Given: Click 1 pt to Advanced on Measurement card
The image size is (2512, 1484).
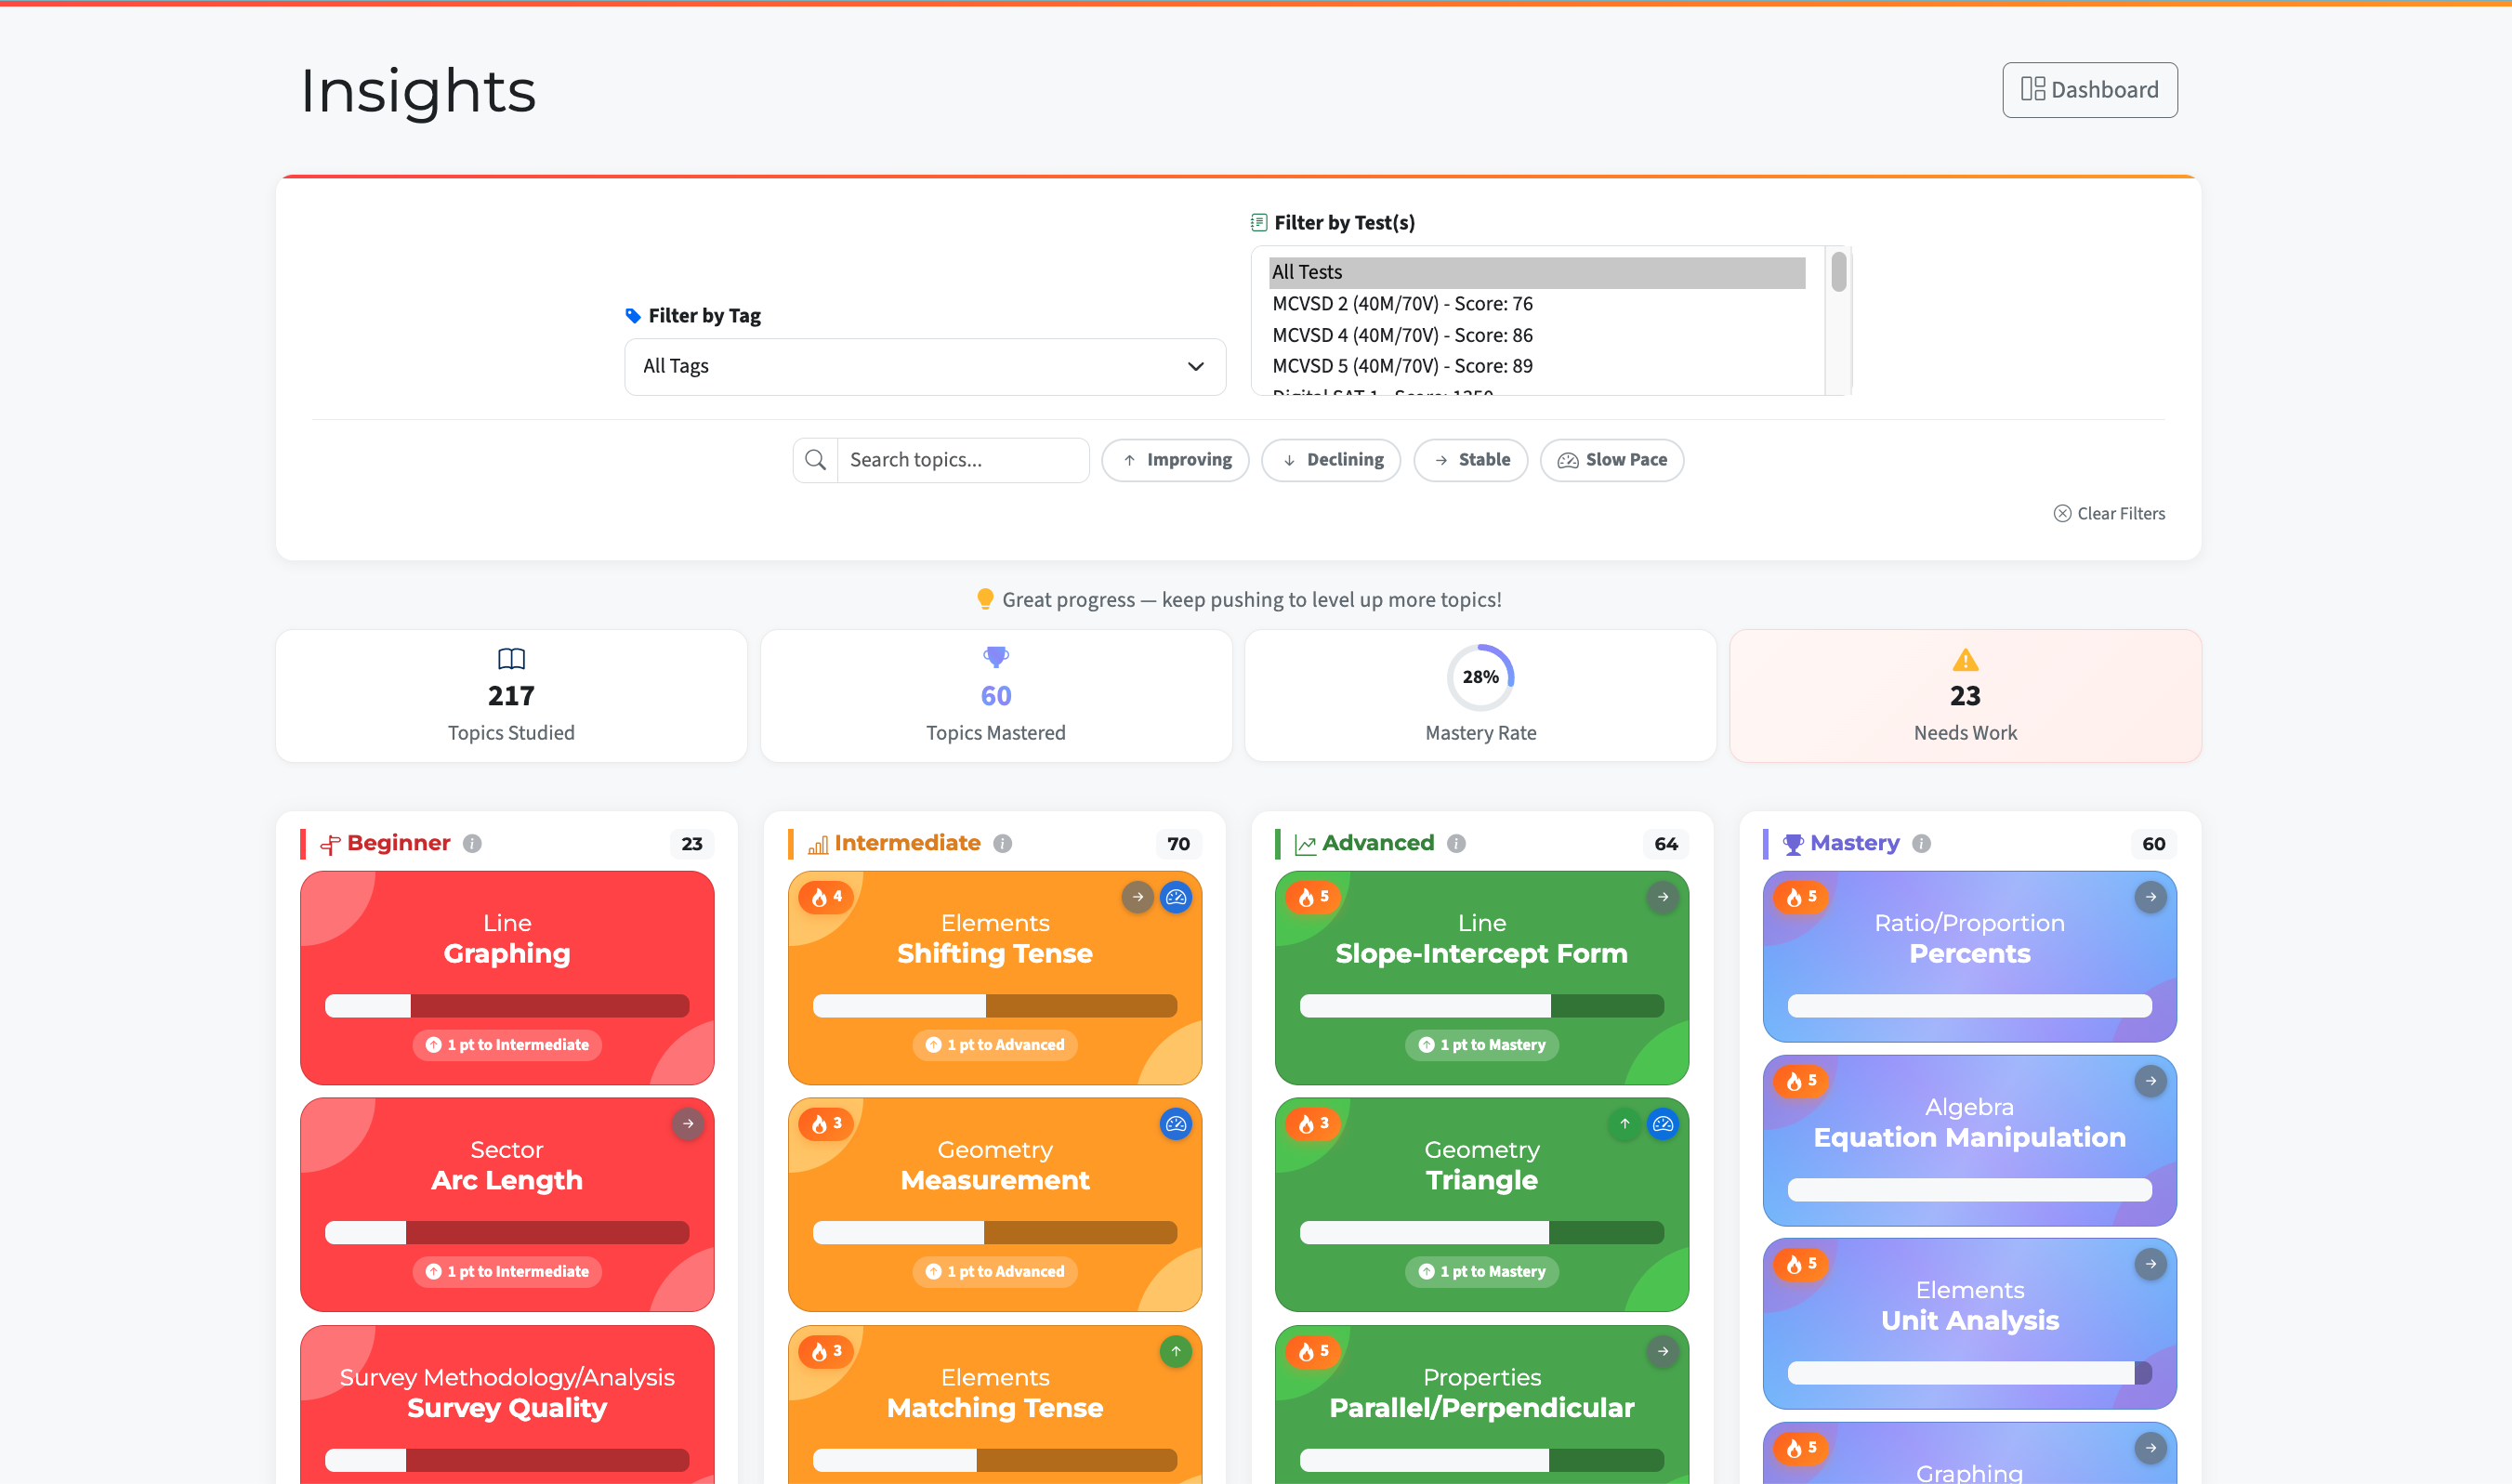Looking at the screenshot, I should click(x=995, y=1271).
